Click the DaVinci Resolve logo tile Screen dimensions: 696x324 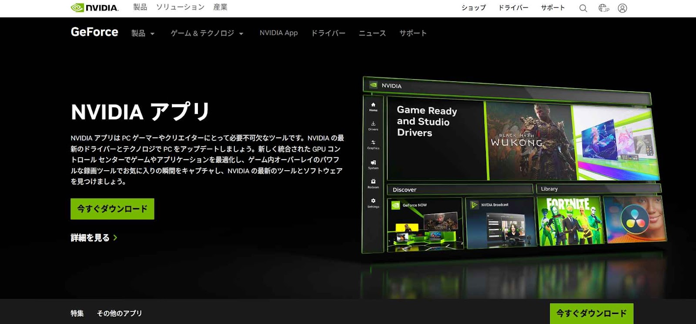[x=635, y=220]
